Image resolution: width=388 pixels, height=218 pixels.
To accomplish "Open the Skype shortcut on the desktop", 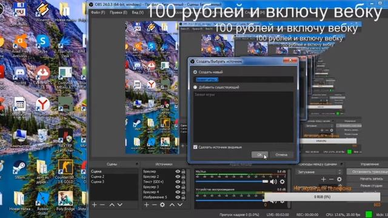I will pos(42,44).
